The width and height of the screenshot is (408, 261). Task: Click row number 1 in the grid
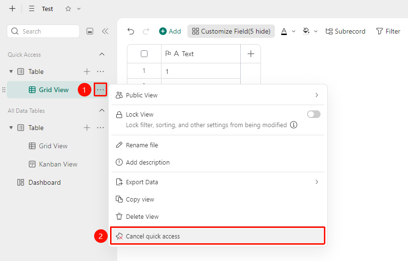144,71
